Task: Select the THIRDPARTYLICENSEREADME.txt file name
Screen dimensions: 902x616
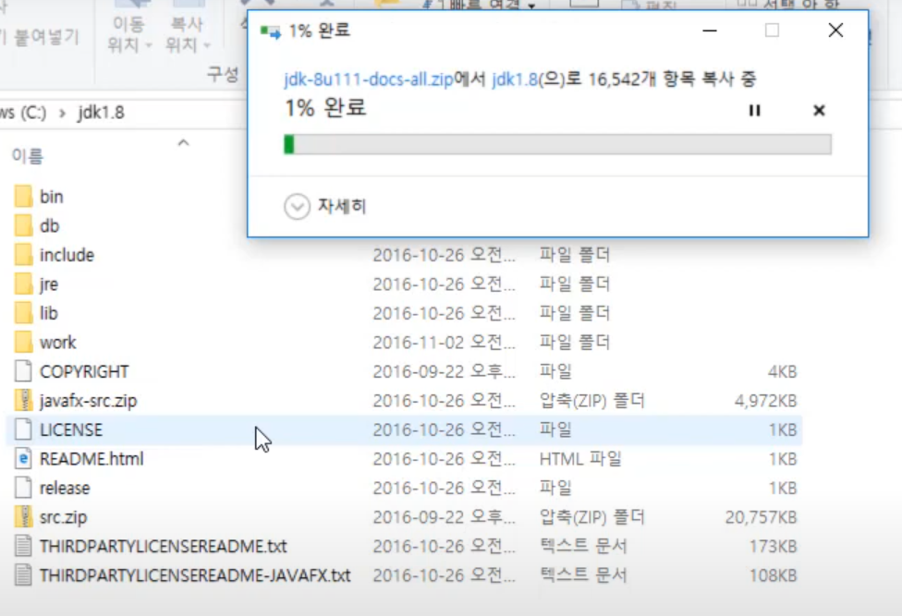Action: [163, 547]
